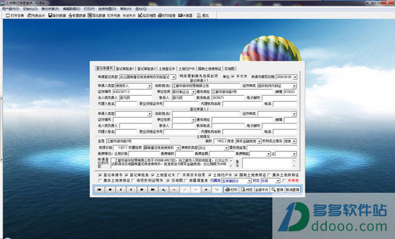Image resolution: width=395 pixels, height=239 pixels.
Task: Uncheck the 登记申请书 checkbox
Action: point(100,175)
